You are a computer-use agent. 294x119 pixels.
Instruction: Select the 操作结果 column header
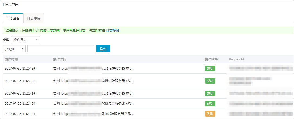[211, 59]
